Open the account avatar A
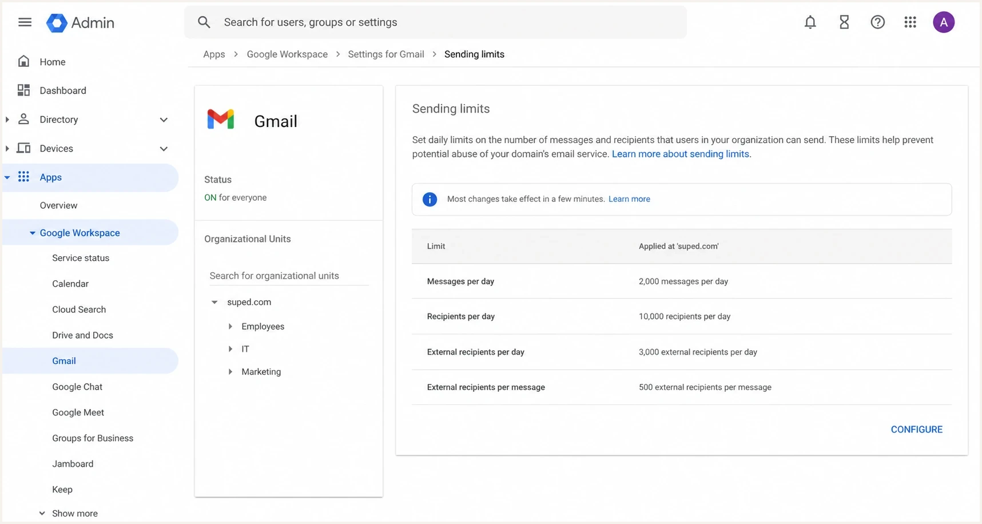The width and height of the screenshot is (982, 524). (944, 22)
